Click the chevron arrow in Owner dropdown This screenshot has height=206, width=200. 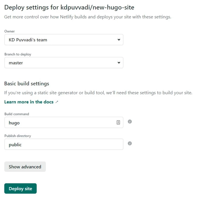pos(119,40)
